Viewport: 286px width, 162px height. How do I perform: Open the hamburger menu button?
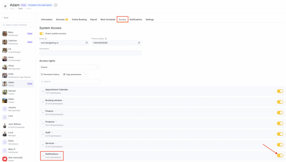pyautogui.click(x=5, y=6)
